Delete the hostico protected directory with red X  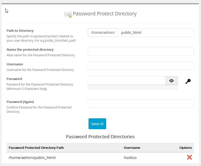[x=189, y=157]
